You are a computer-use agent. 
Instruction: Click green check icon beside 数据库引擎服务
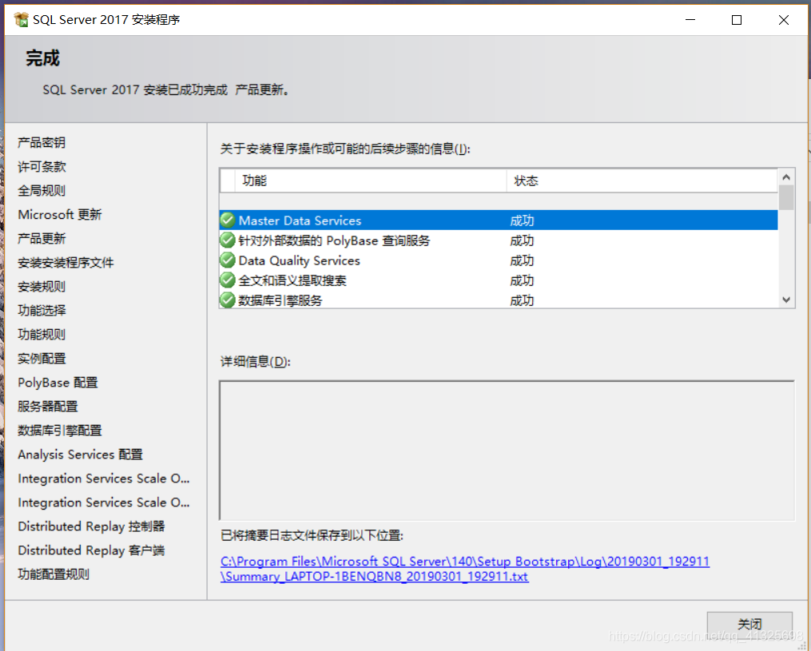(x=228, y=300)
